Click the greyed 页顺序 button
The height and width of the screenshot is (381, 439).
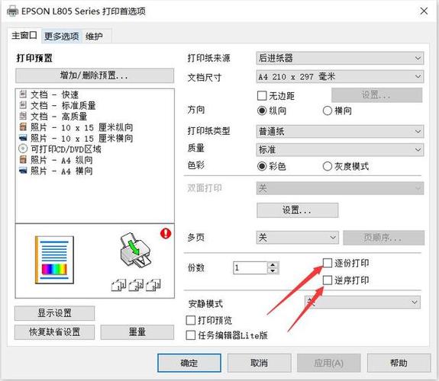click(384, 238)
